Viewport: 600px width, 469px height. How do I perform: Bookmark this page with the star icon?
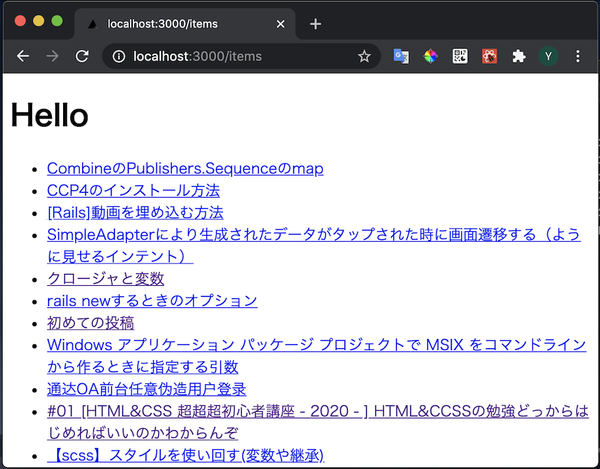coord(364,56)
